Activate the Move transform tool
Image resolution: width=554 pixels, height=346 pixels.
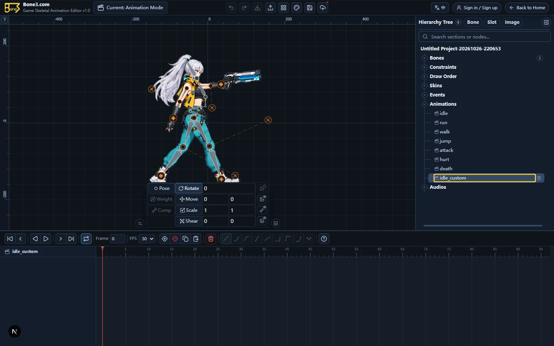[189, 199]
